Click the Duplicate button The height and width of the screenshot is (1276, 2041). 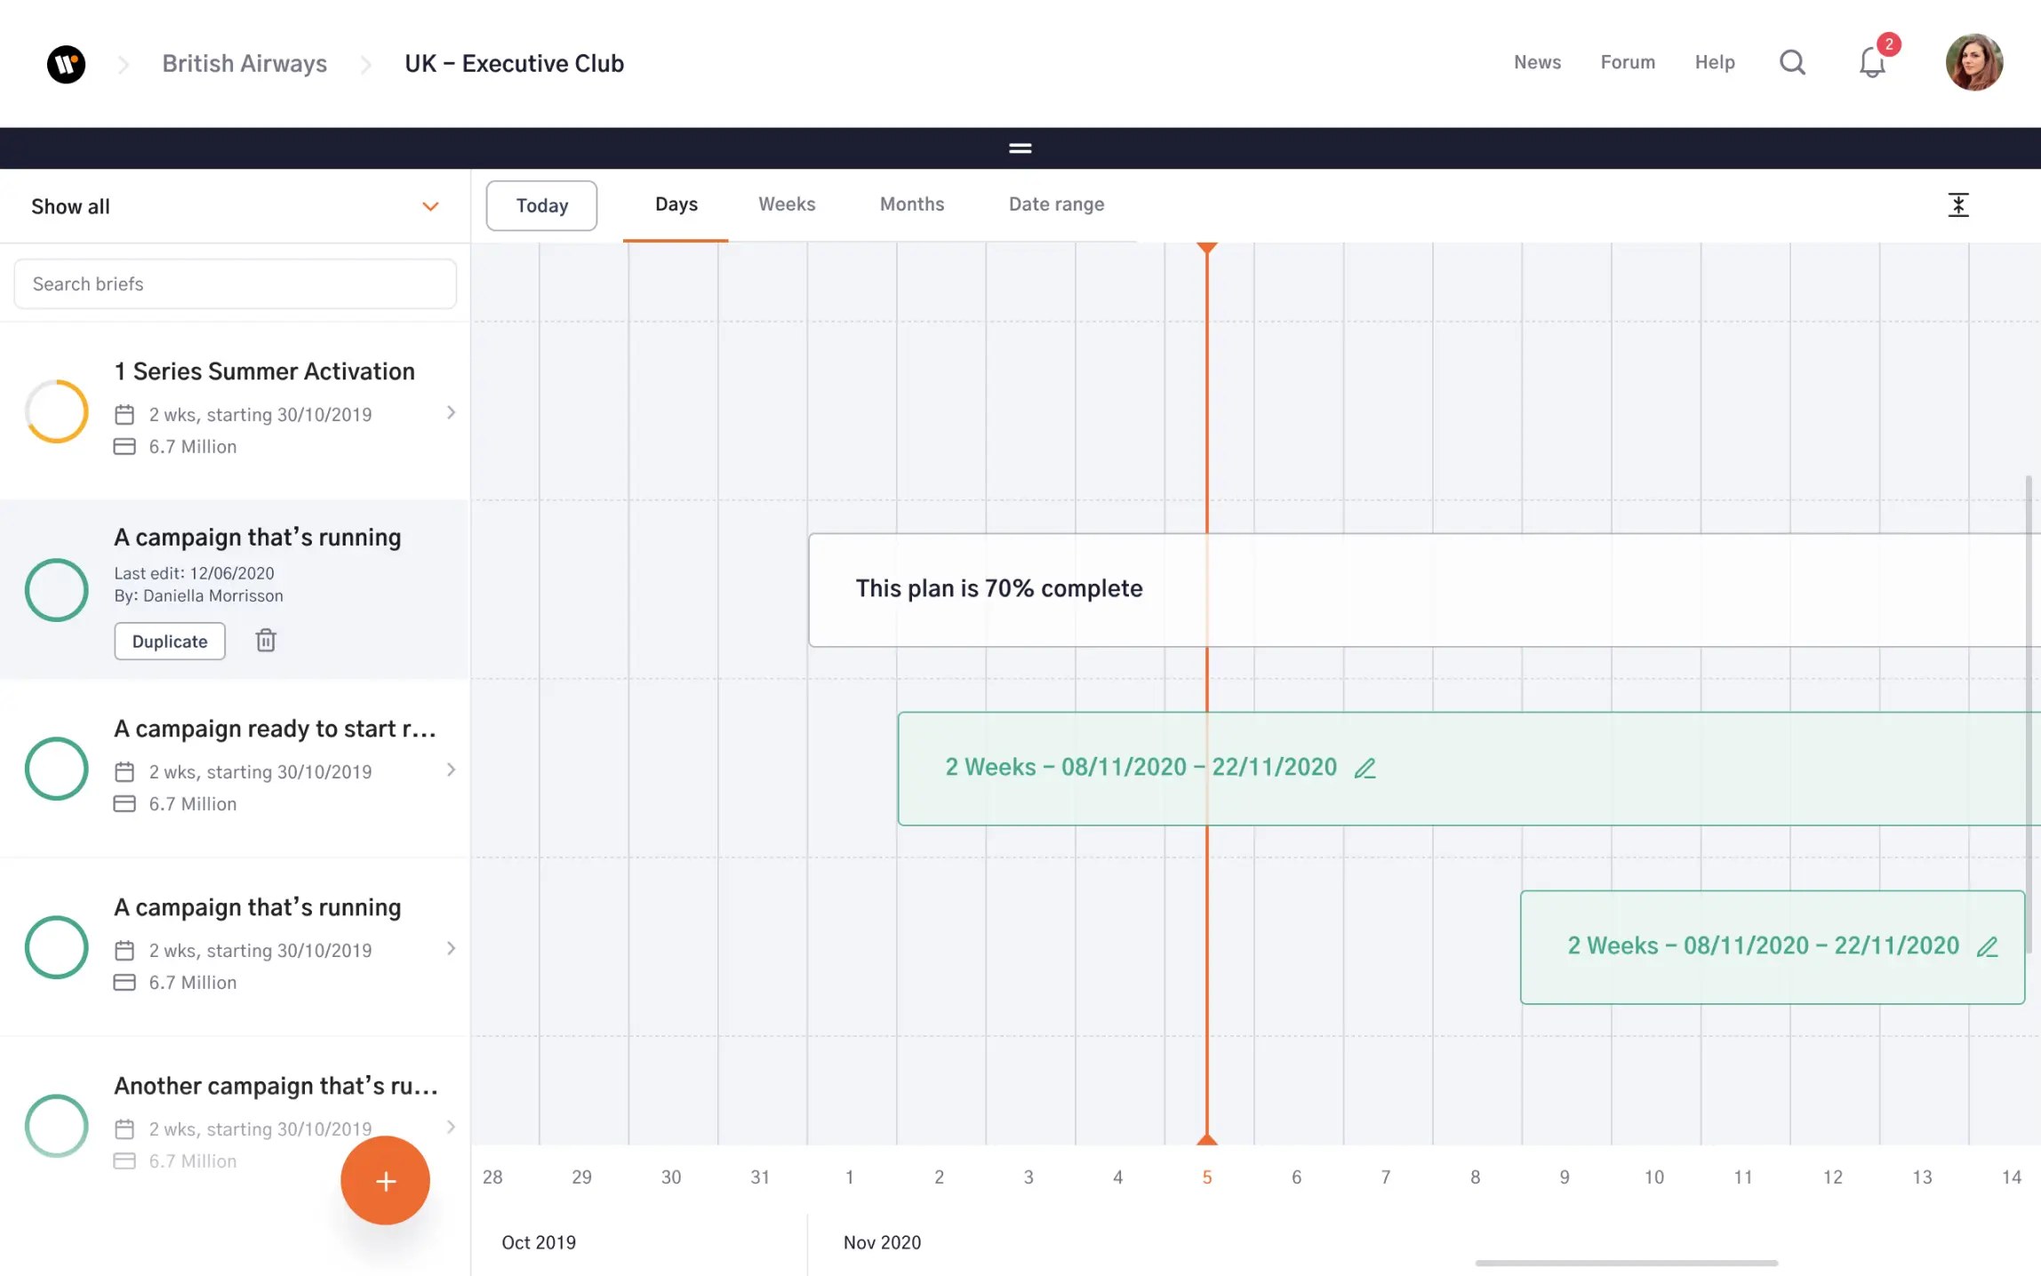[x=170, y=642]
